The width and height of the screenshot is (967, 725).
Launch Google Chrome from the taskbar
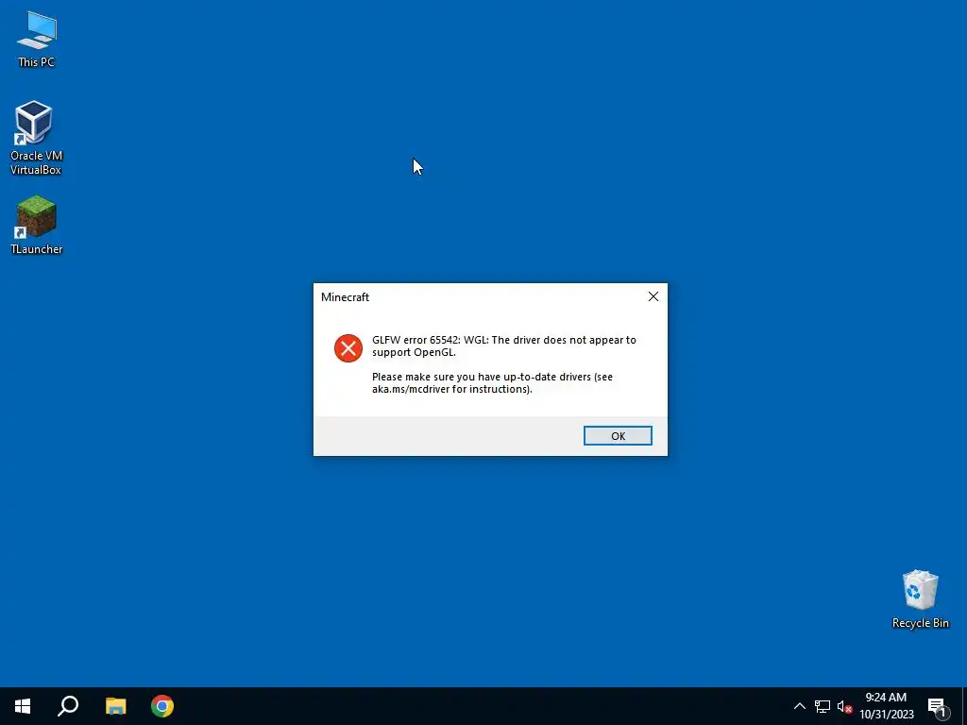click(162, 706)
